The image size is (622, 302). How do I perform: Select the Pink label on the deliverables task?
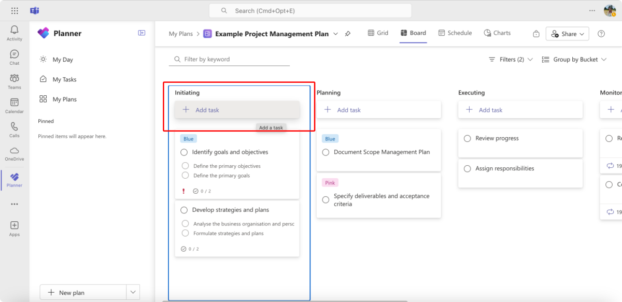[x=330, y=182]
